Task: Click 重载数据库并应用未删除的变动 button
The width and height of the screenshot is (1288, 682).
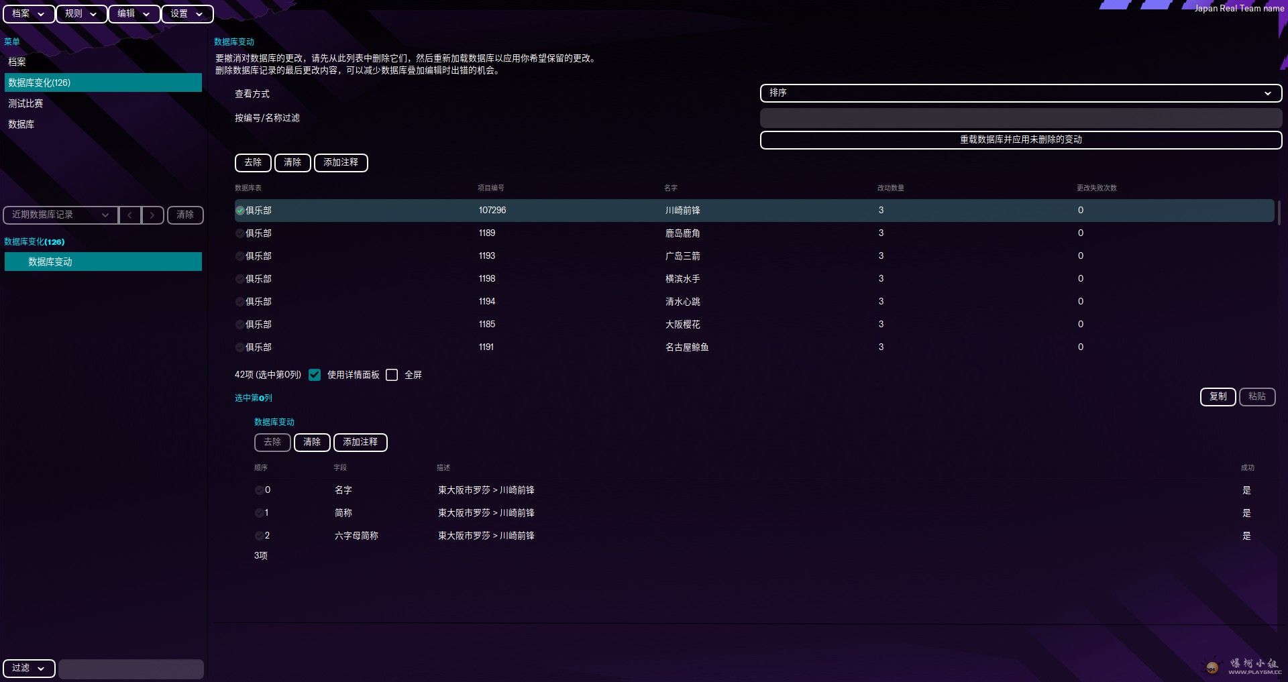Action: tap(1020, 139)
